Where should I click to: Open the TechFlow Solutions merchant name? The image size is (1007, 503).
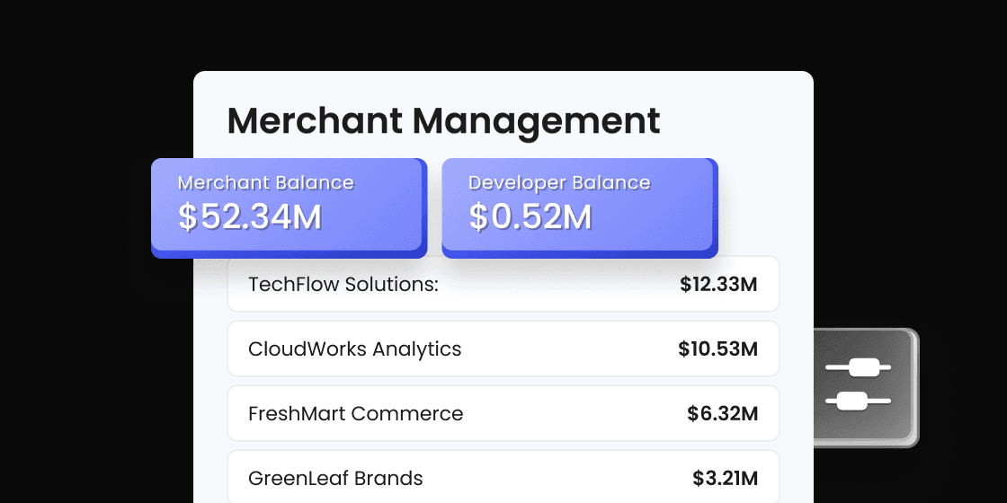pyautogui.click(x=343, y=285)
